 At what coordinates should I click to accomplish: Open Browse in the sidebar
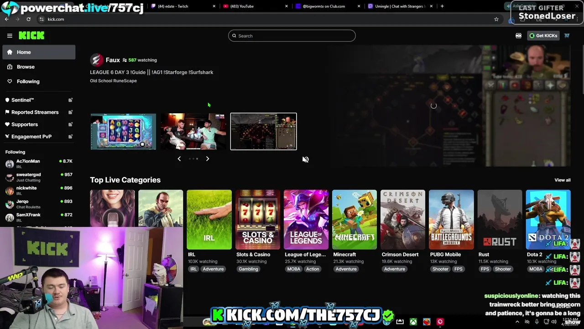39,67
